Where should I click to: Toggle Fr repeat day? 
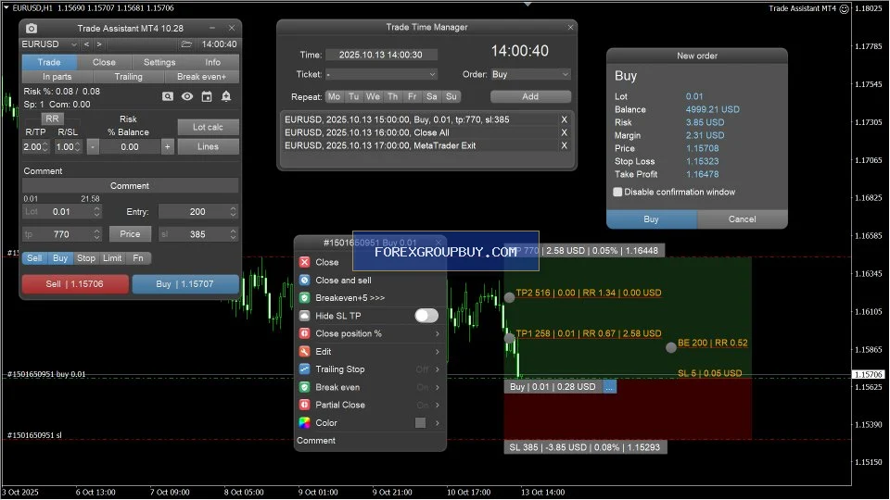pos(412,97)
